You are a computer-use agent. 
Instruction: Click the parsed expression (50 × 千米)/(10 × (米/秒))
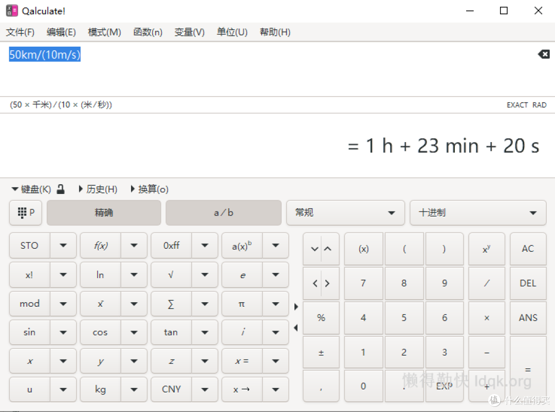61,105
